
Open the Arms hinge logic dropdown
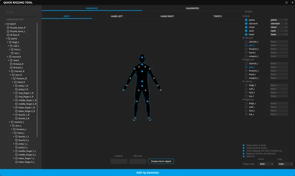pos(266,164)
